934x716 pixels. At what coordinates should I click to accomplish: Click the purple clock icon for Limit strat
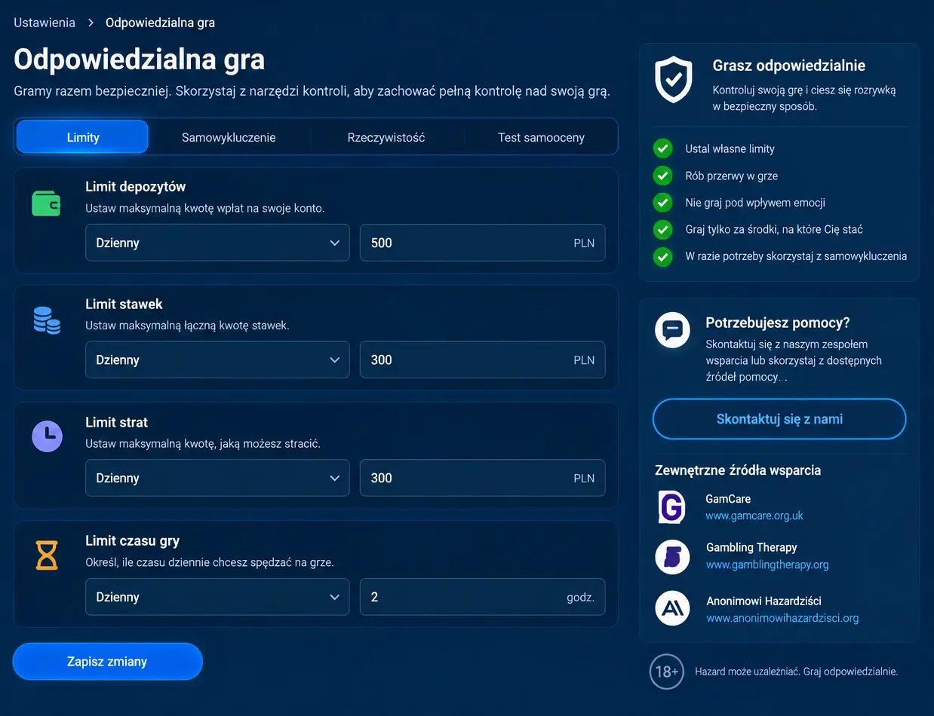(x=47, y=436)
